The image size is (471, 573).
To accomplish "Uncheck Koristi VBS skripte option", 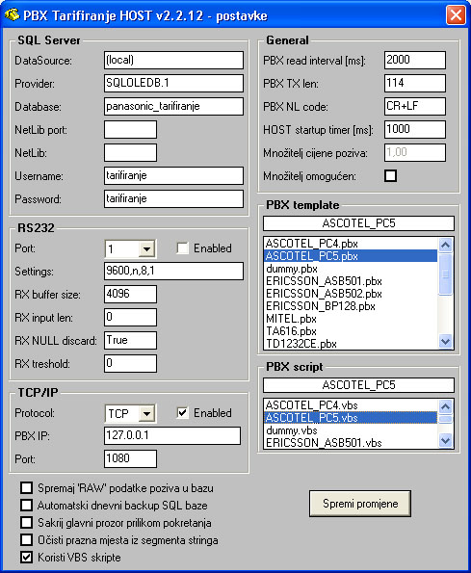I will point(26,558).
